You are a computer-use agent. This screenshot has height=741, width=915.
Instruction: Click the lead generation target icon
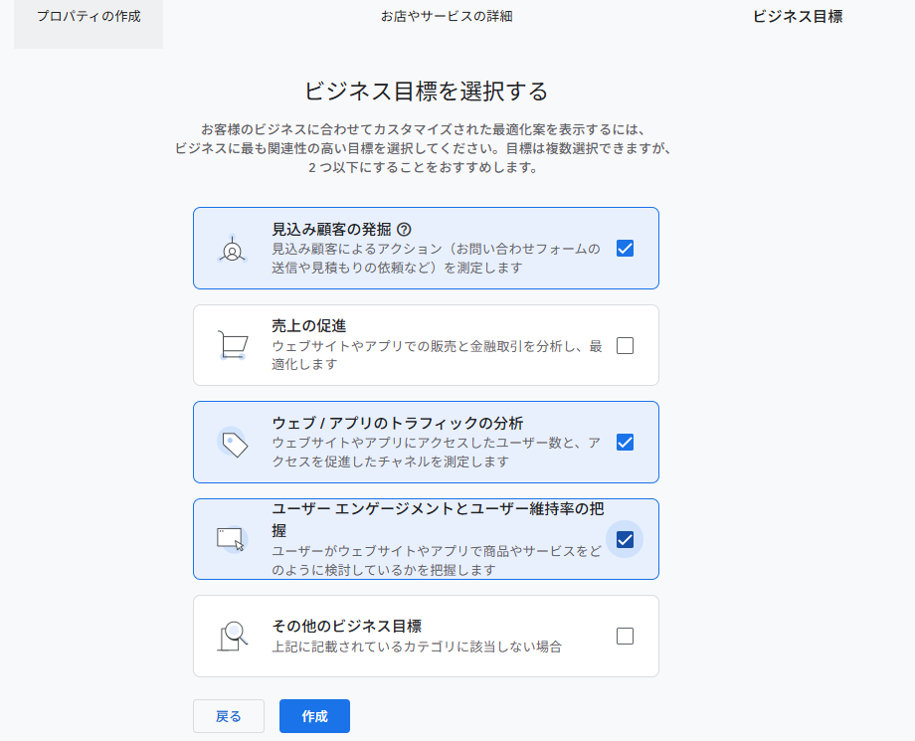pos(232,249)
